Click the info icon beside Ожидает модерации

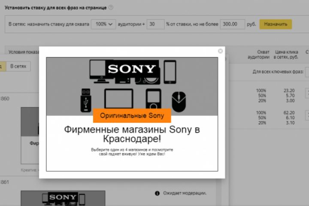click(x=157, y=193)
